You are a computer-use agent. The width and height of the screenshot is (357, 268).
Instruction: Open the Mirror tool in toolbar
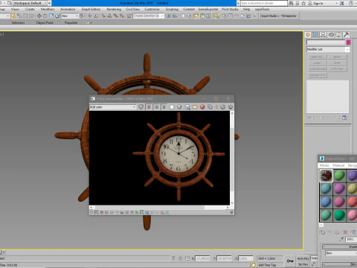(x=169, y=16)
